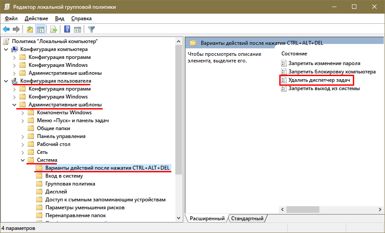
Task: Click the Filter funnel toolbar icon
Action: coord(91,29)
